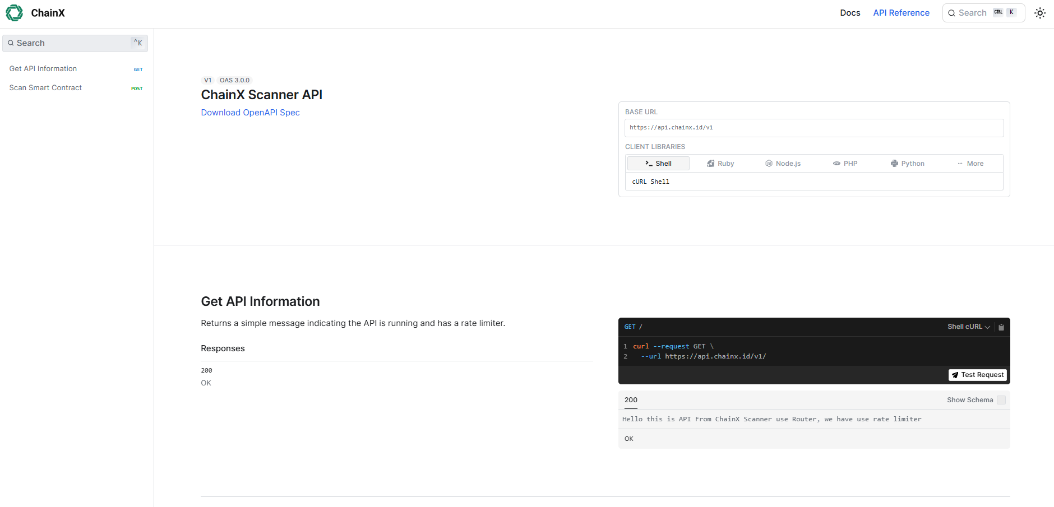Open Scan Smart Contract endpoint in sidebar

(x=45, y=88)
